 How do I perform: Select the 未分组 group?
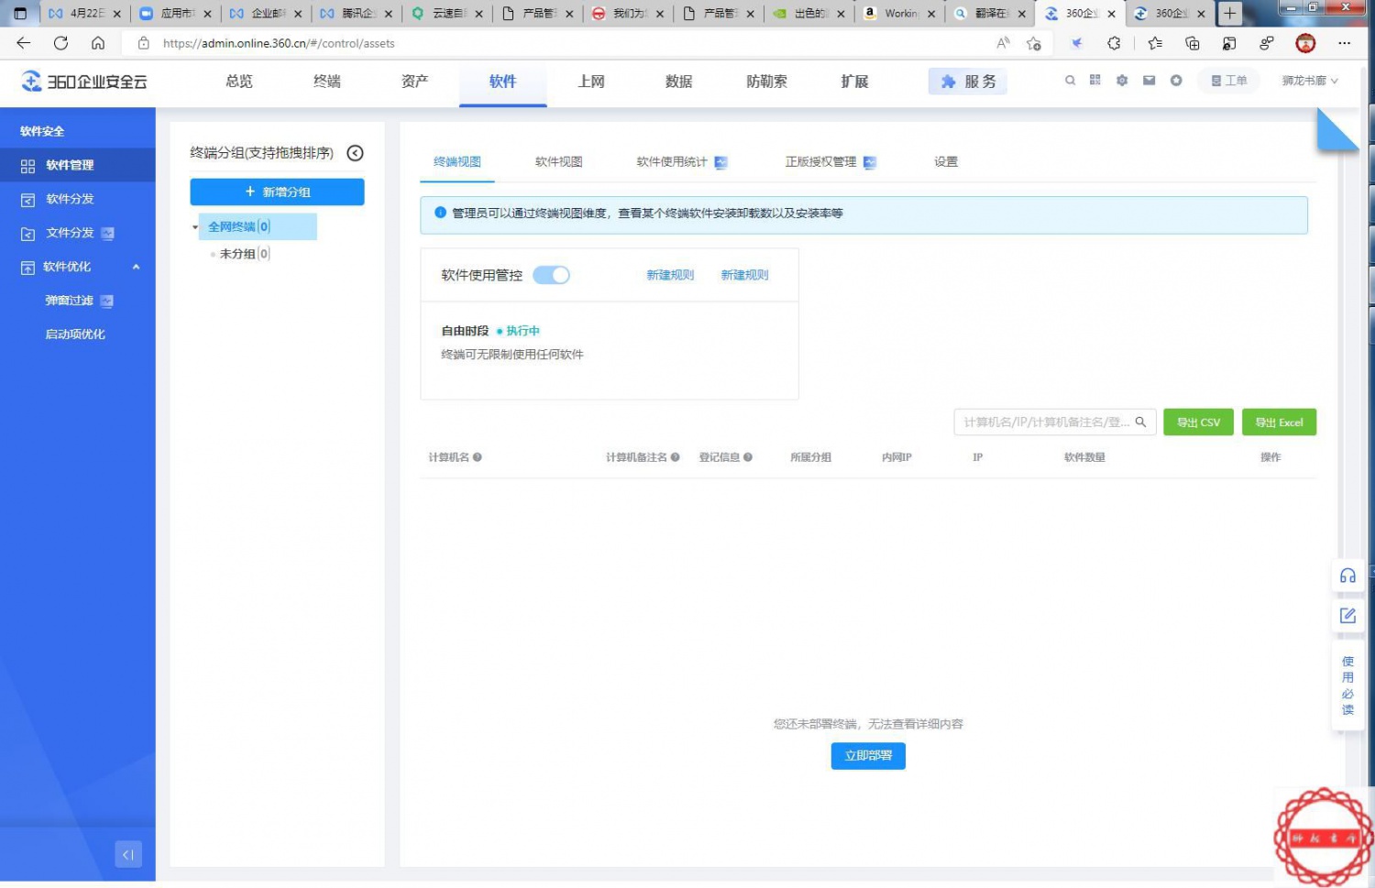[244, 254]
